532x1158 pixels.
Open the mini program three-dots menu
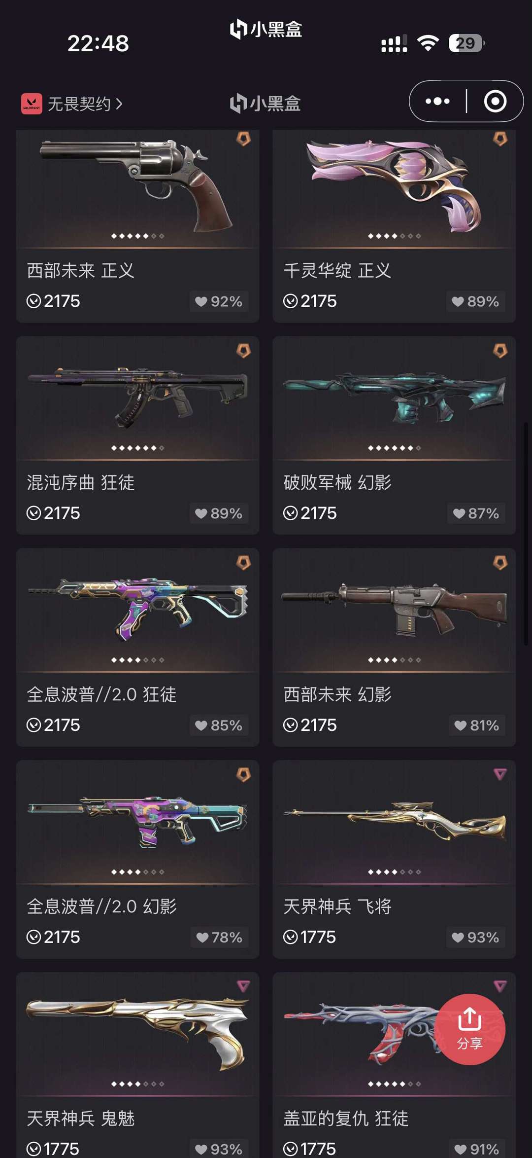437,101
